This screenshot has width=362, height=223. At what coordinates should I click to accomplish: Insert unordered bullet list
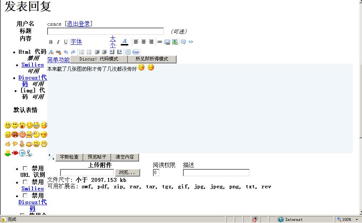(89, 52)
